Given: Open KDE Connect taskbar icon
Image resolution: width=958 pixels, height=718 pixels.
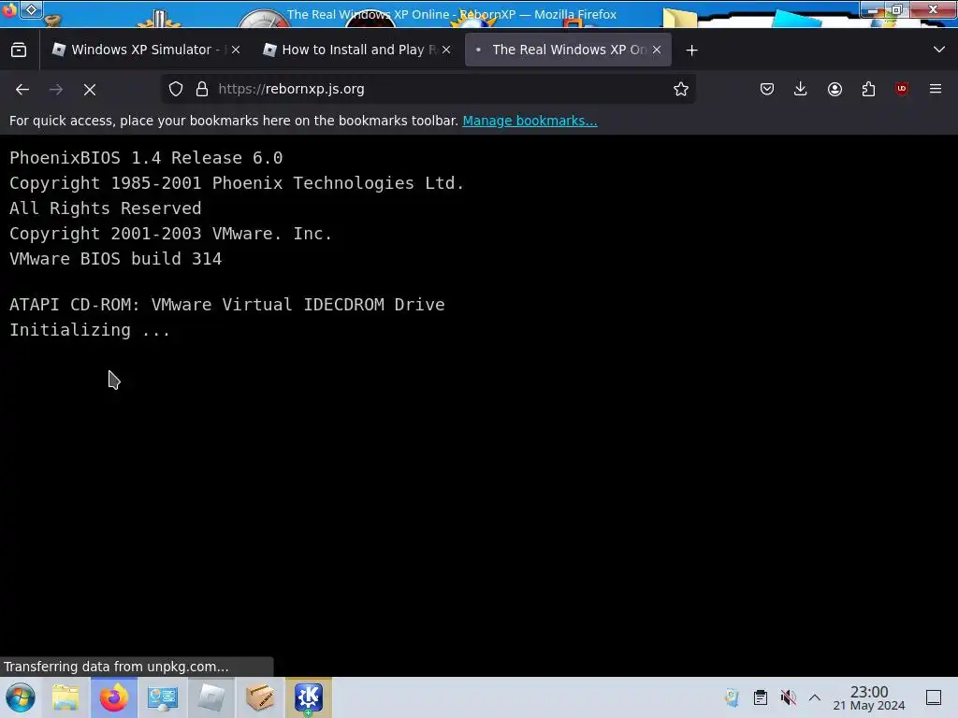Looking at the screenshot, I should click(x=309, y=697).
